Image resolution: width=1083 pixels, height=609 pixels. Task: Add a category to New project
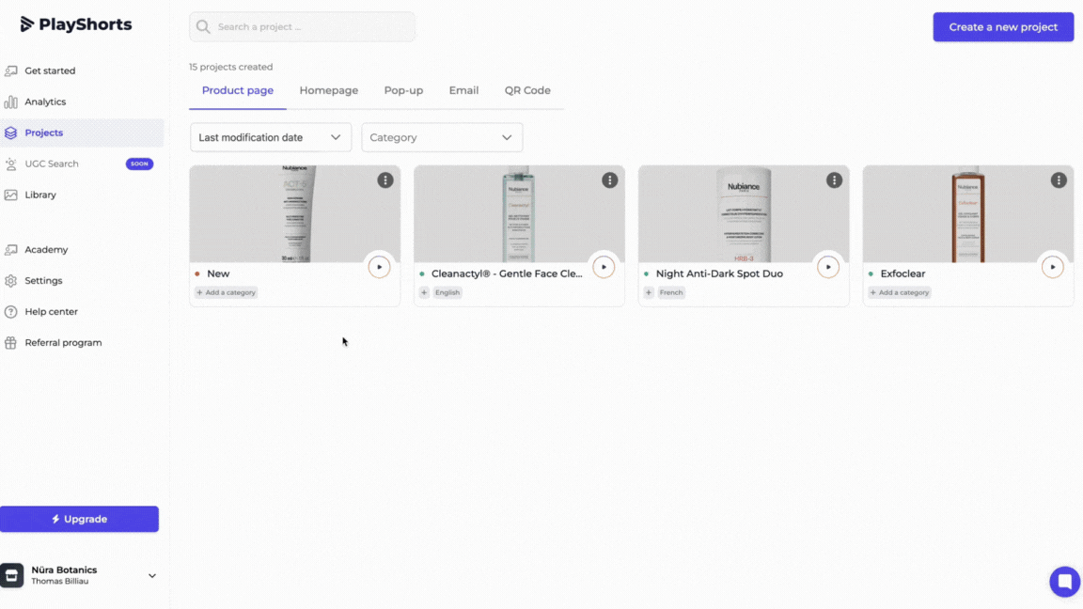[226, 293]
